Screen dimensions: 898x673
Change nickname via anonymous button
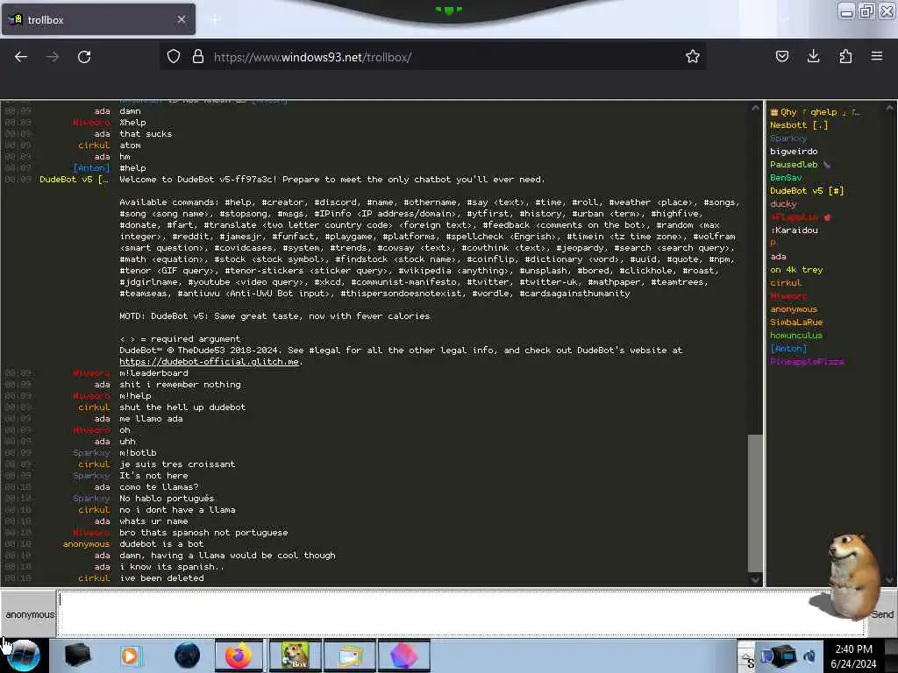(x=30, y=614)
